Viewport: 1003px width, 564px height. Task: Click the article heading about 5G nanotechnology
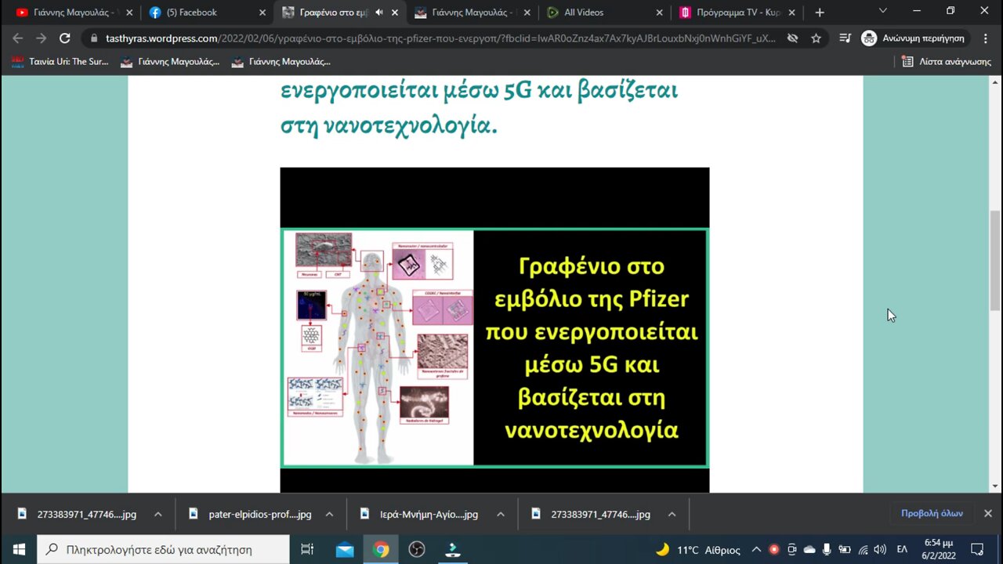click(479, 108)
